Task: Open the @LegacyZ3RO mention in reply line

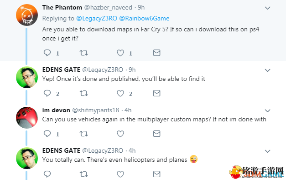Action: [x=97, y=18]
